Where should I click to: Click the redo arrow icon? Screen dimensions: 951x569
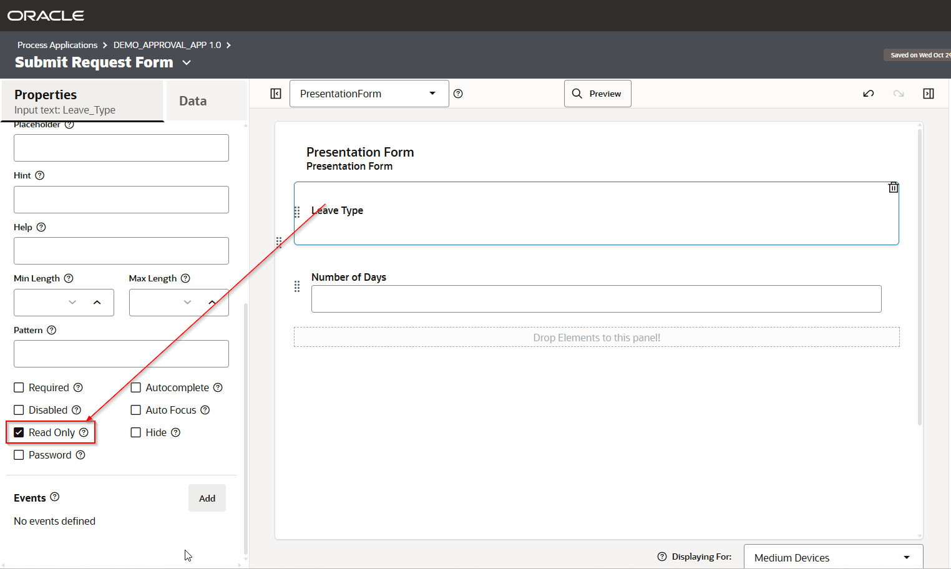(898, 94)
